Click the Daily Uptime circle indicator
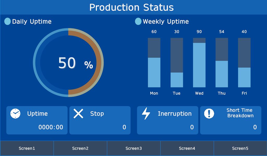This screenshot has height=156, width=267. click(8, 21)
